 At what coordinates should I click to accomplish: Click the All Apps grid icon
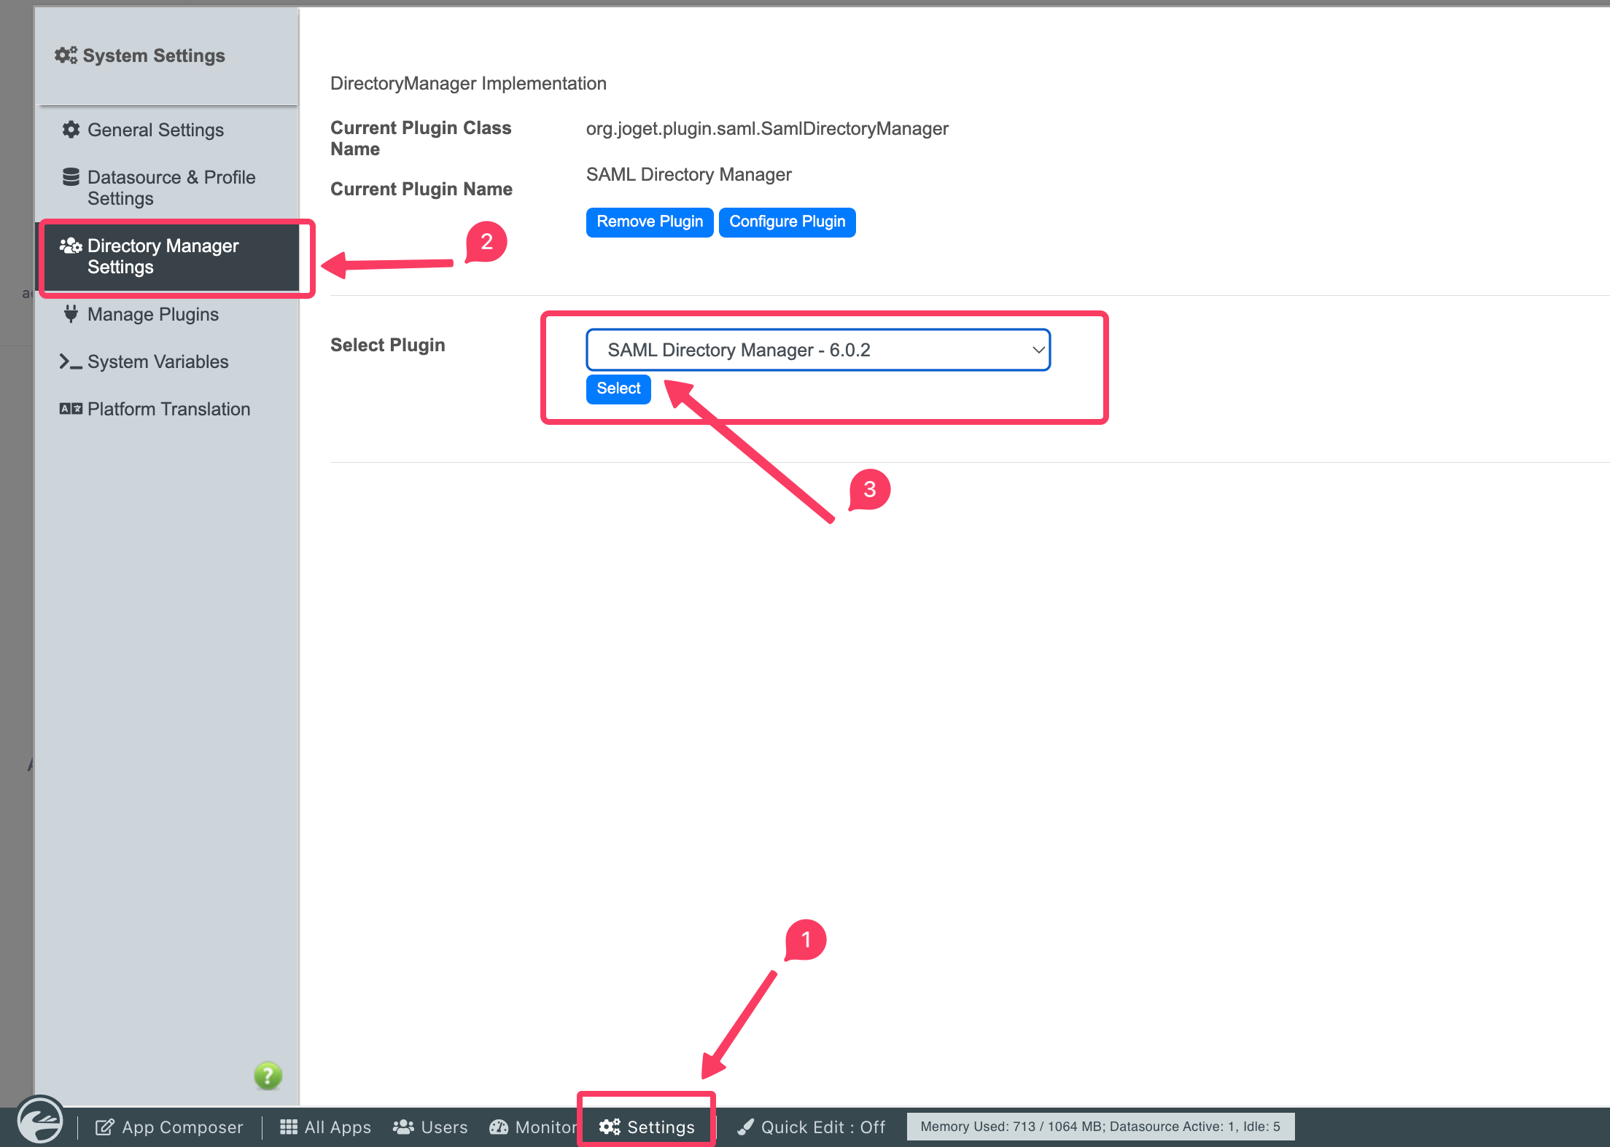coord(289,1127)
